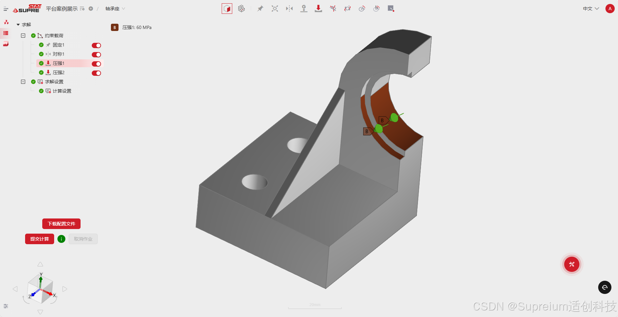This screenshot has height=317, width=618.
Task: Add a symmetry constraint from the toolbar
Action: click(289, 9)
